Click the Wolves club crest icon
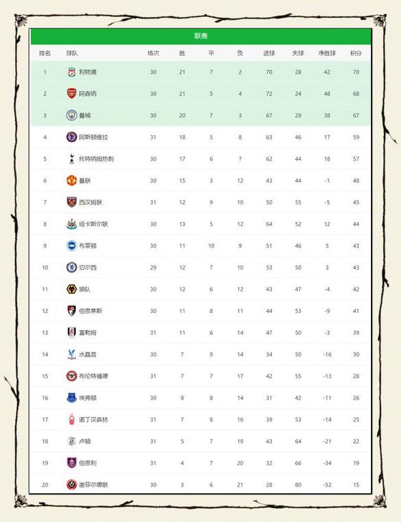Image resolution: width=401 pixels, height=522 pixels. pos(72,289)
